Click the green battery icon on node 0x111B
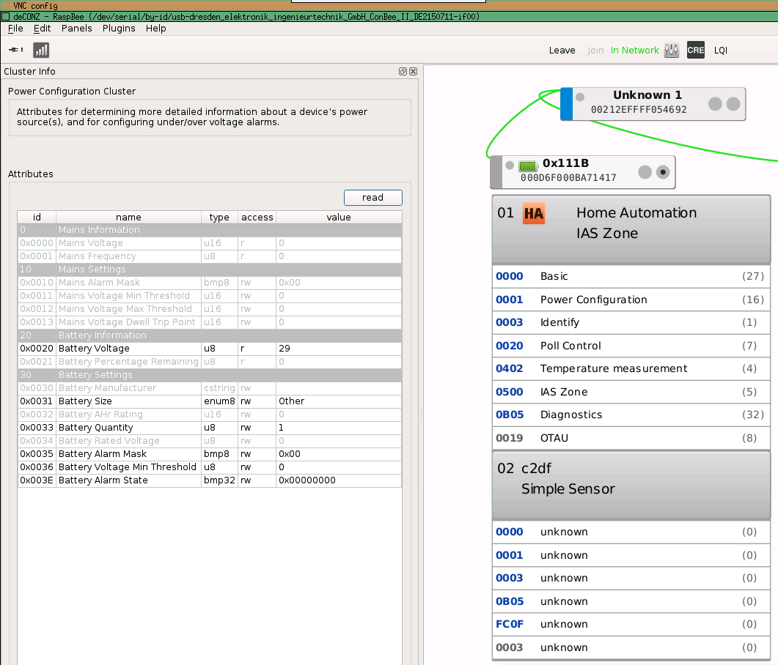Image resolution: width=778 pixels, height=665 pixels. click(529, 166)
